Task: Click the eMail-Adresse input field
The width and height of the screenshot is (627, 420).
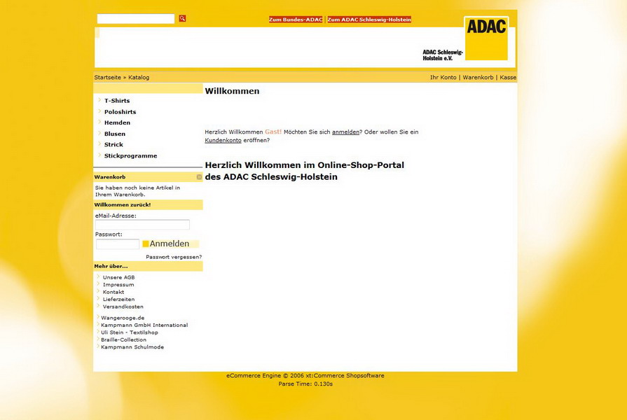Action: pyautogui.click(x=142, y=225)
